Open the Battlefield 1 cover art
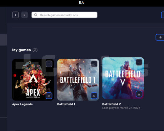Viewport: 164px width, 131px height. click(78, 80)
